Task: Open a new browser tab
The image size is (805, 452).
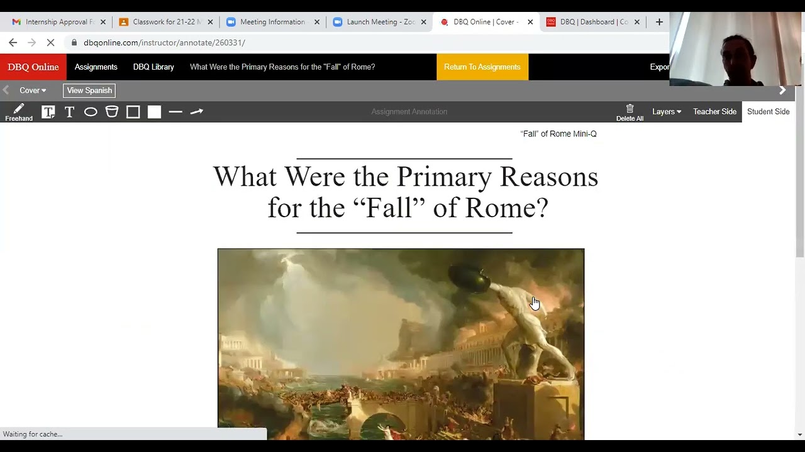Action: point(659,22)
